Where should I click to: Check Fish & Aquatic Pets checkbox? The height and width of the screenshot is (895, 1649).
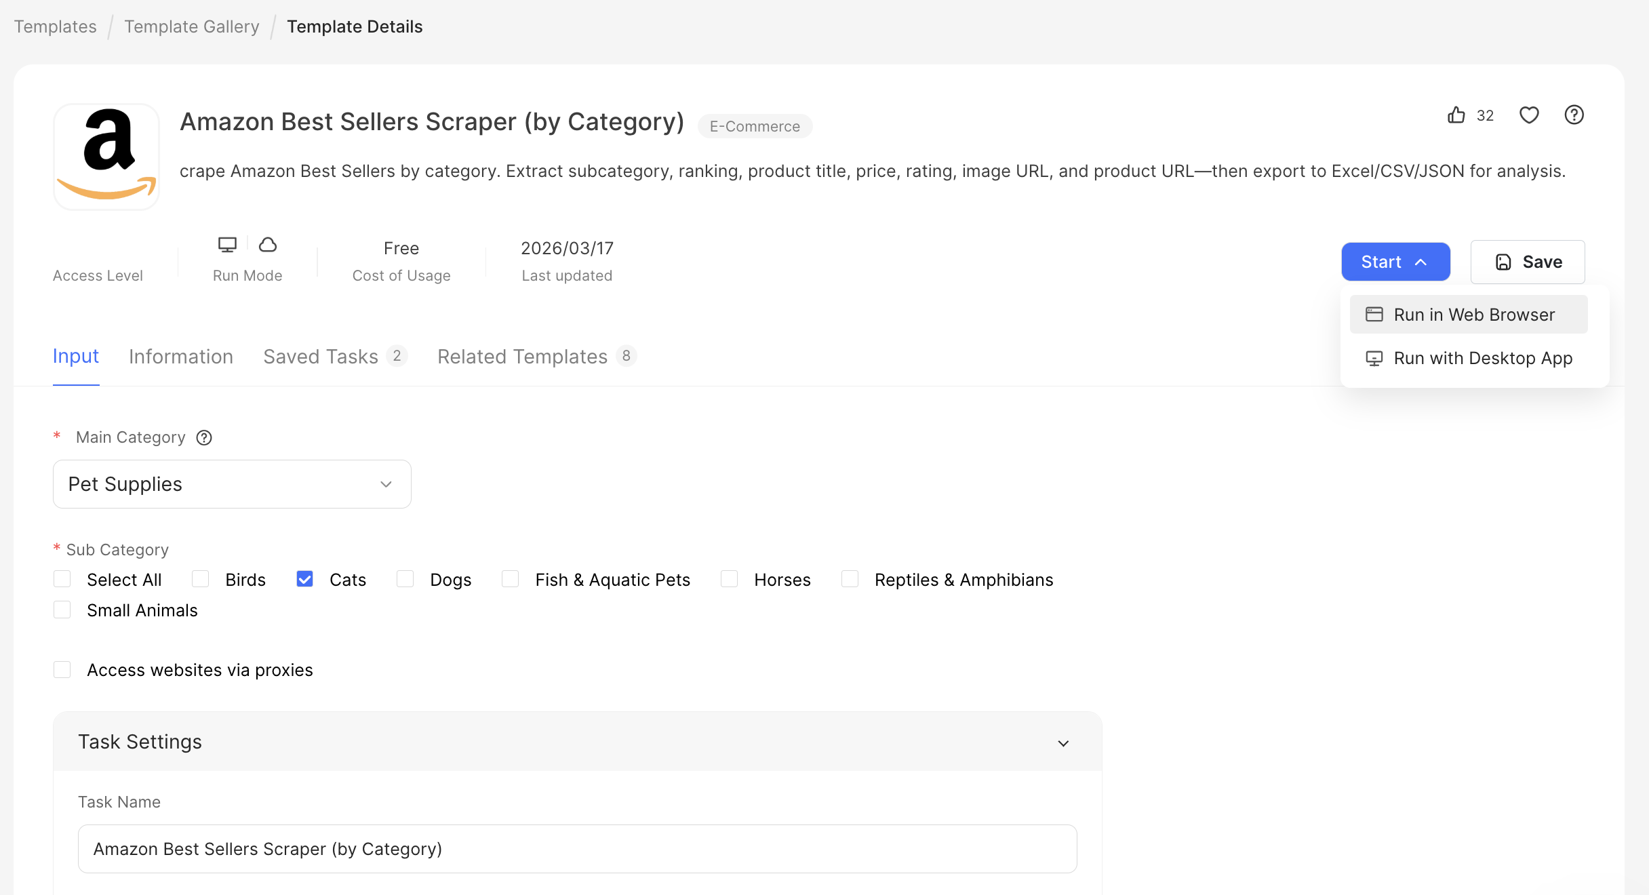coord(510,579)
